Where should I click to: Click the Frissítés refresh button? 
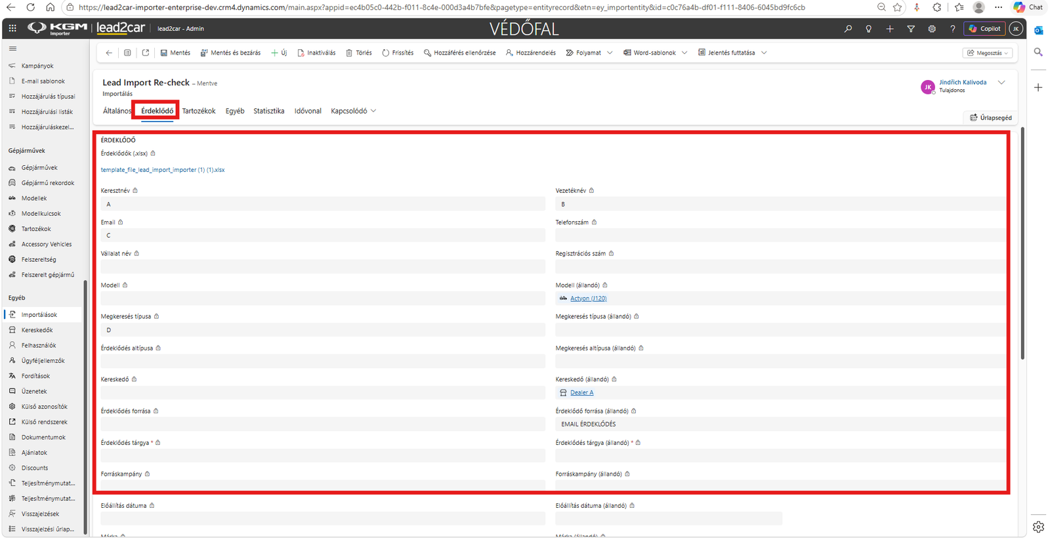coord(398,52)
